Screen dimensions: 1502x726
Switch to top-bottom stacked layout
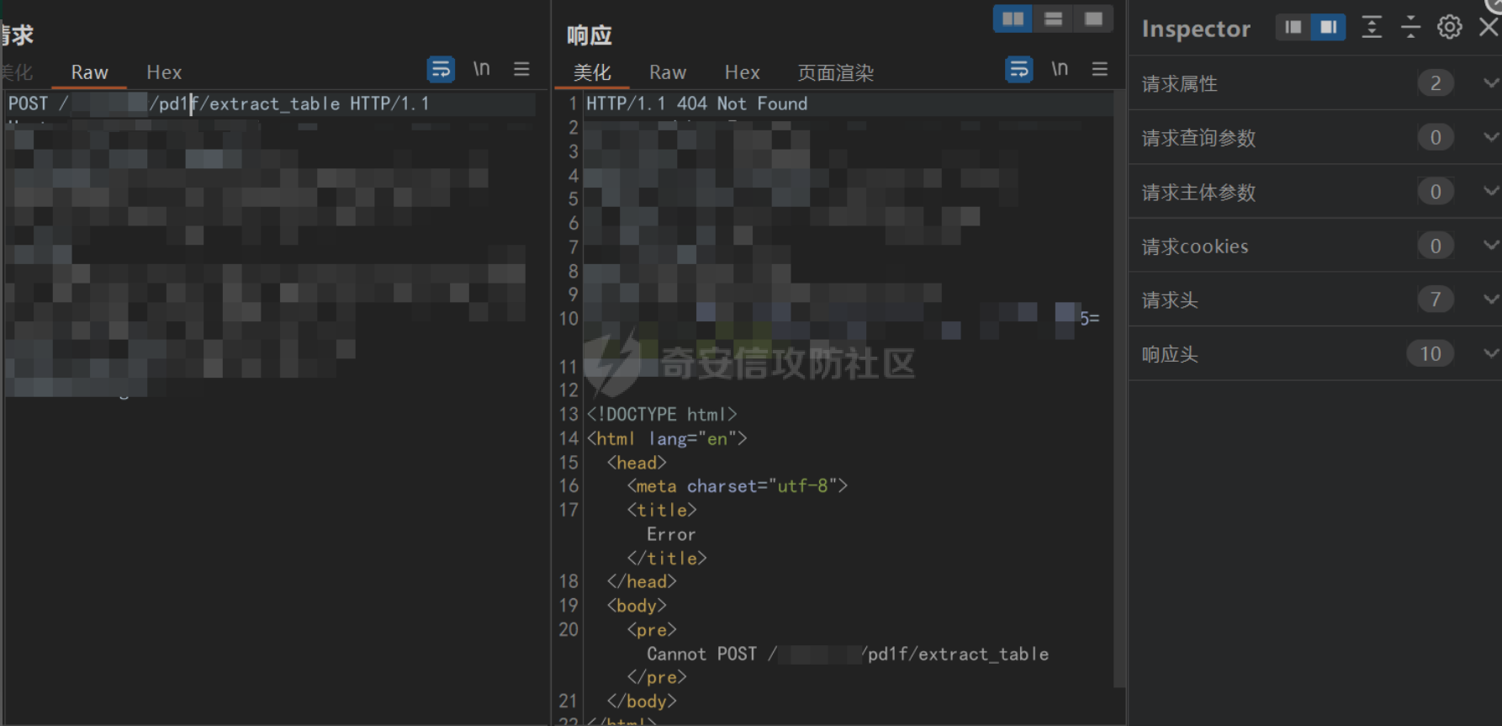point(1053,19)
